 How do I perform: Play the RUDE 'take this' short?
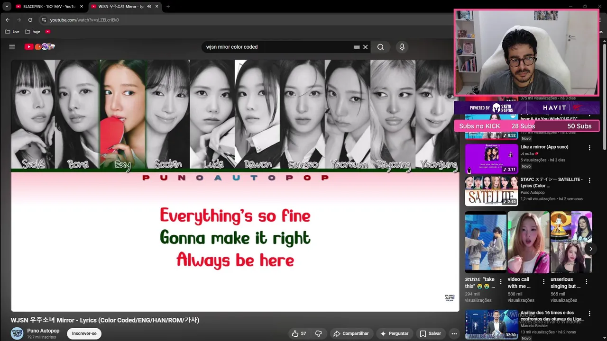pyautogui.click(x=486, y=242)
